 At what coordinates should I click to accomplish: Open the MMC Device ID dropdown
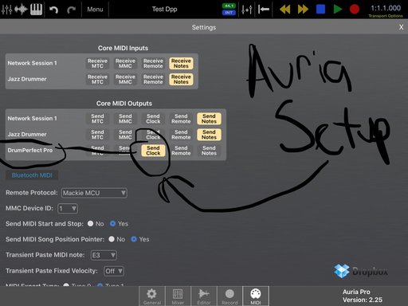(x=68, y=209)
